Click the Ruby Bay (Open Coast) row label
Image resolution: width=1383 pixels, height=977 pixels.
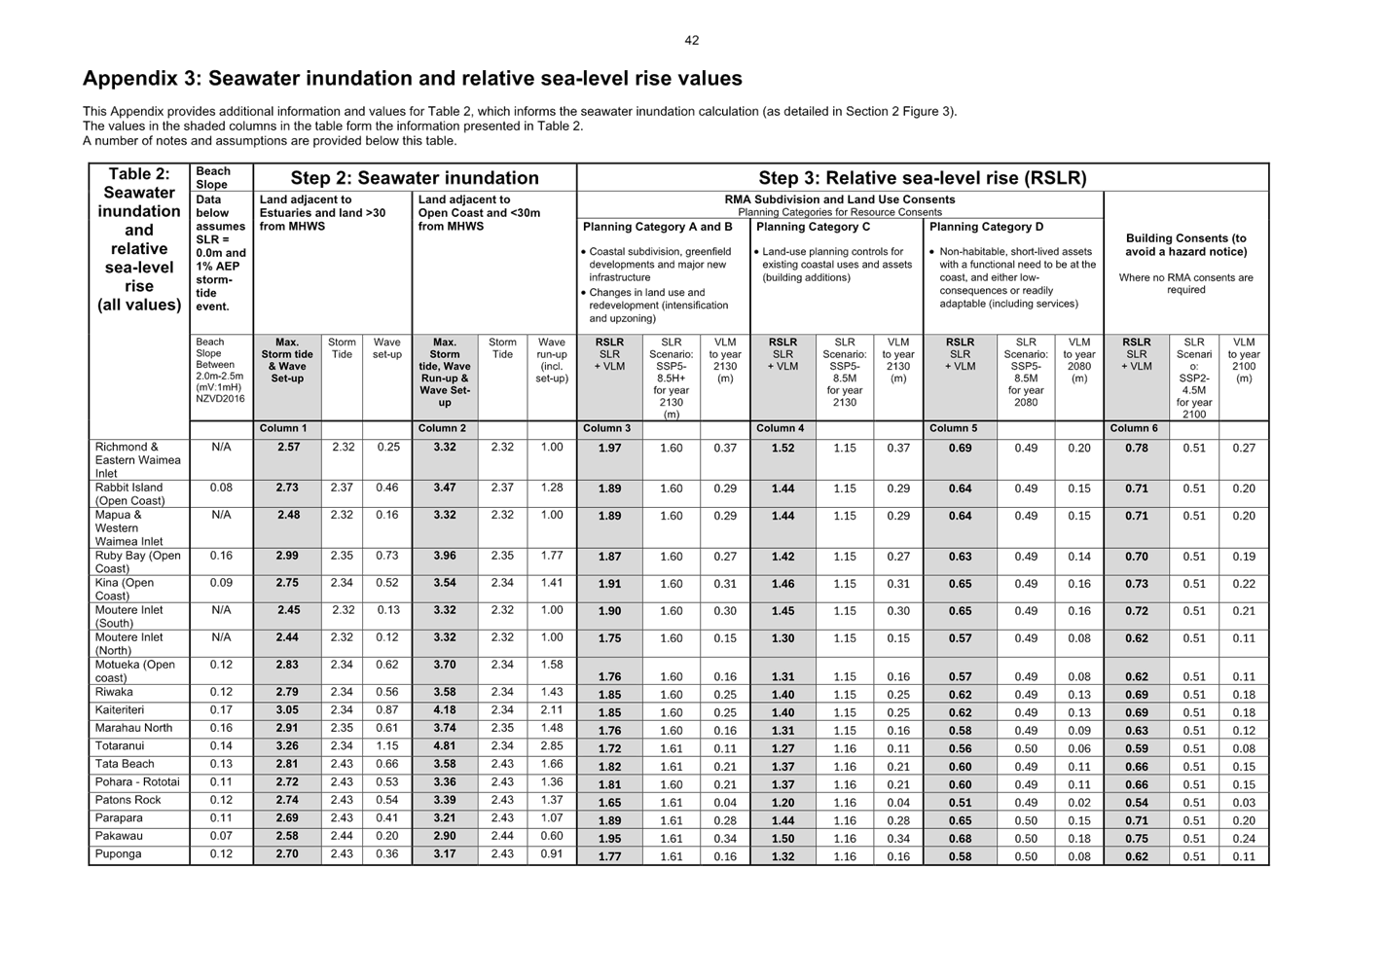(x=138, y=561)
